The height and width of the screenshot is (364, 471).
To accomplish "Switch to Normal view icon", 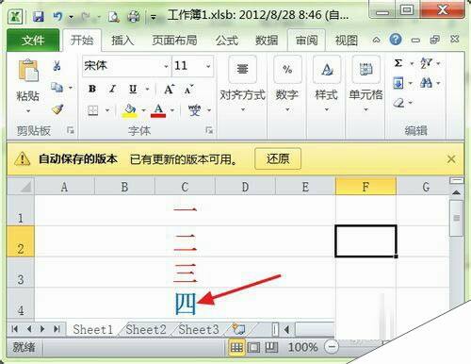I will coord(236,347).
